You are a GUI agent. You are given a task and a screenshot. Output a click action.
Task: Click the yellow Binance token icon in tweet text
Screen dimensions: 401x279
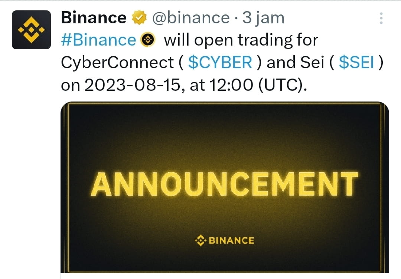148,40
